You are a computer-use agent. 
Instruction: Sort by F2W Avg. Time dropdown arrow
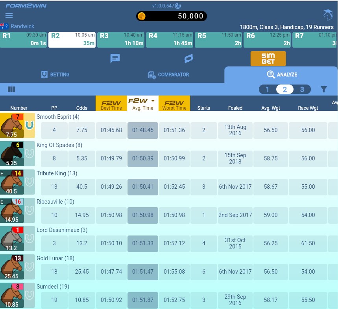[x=153, y=101]
